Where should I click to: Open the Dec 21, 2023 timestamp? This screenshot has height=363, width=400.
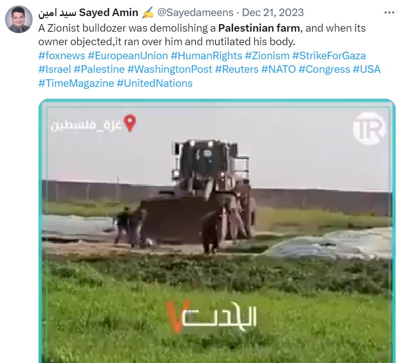pos(273,13)
